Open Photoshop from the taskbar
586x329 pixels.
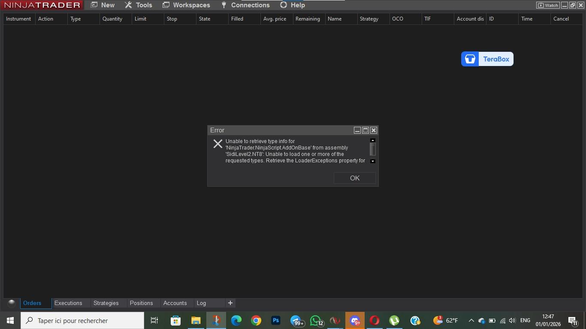(276, 320)
